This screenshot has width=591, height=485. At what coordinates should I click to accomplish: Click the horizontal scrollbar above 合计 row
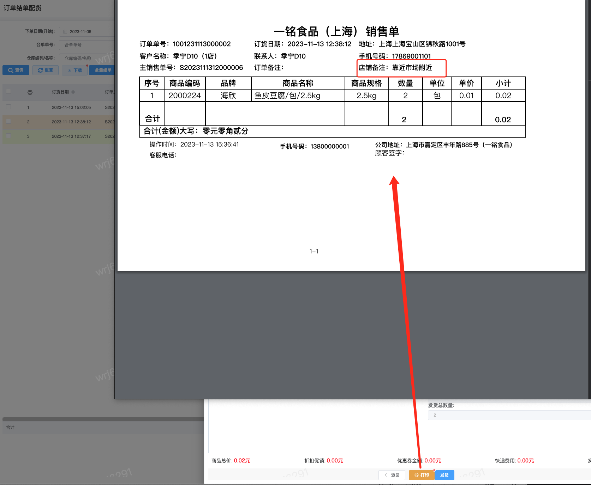click(x=102, y=419)
